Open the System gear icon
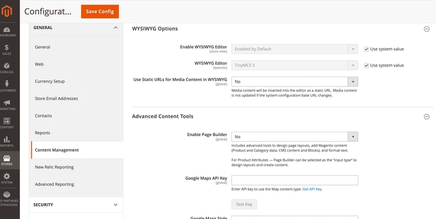Viewport: 436px width, 219px height. [x=7, y=176]
